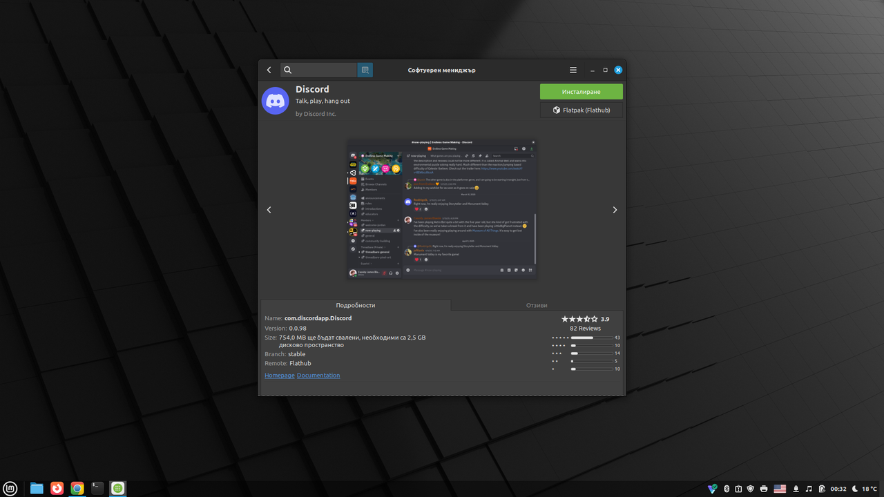This screenshot has width=884, height=497.
Task: Focus the software search field
Action: [x=318, y=70]
